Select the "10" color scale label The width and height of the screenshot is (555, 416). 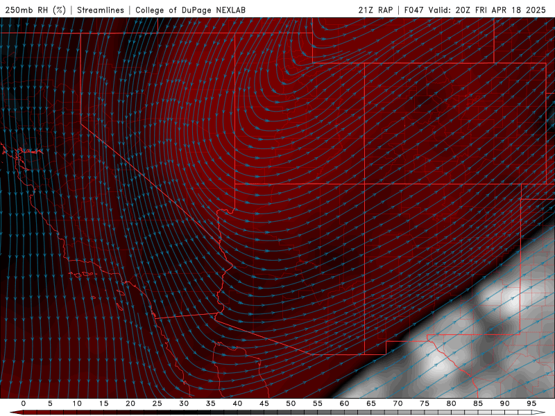77,404
